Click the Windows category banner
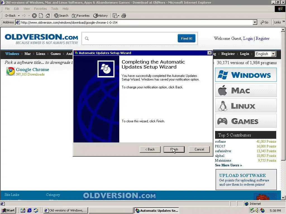The width and height of the screenshot is (286, 214). click(246, 75)
